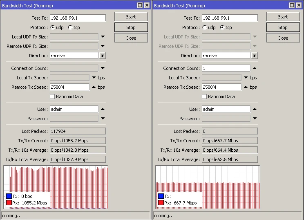Click Direction field showing receive in left window
The image size is (304, 220).
click(74, 56)
